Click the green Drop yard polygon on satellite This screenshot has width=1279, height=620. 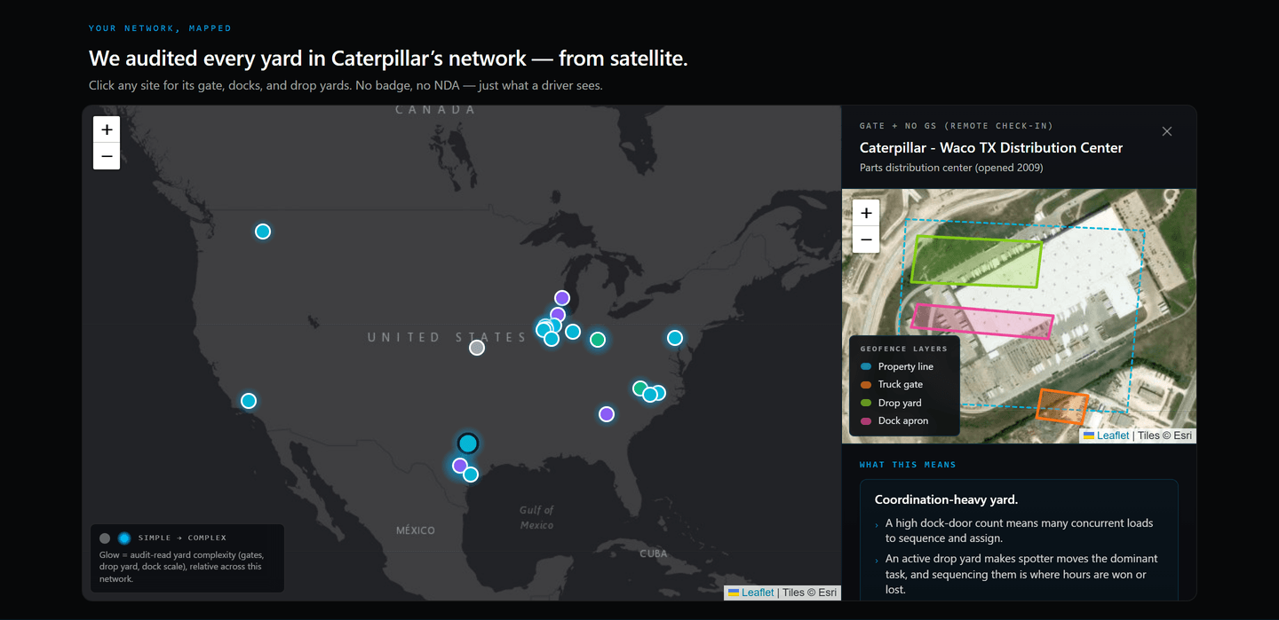975,263
